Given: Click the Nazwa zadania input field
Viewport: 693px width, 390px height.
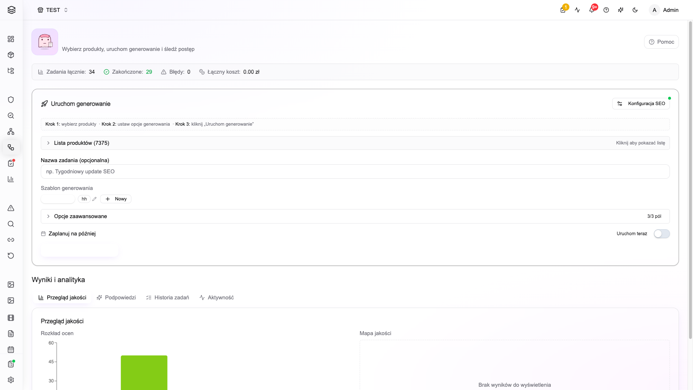Looking at the screenshot, I should click(x=355, y=172).
